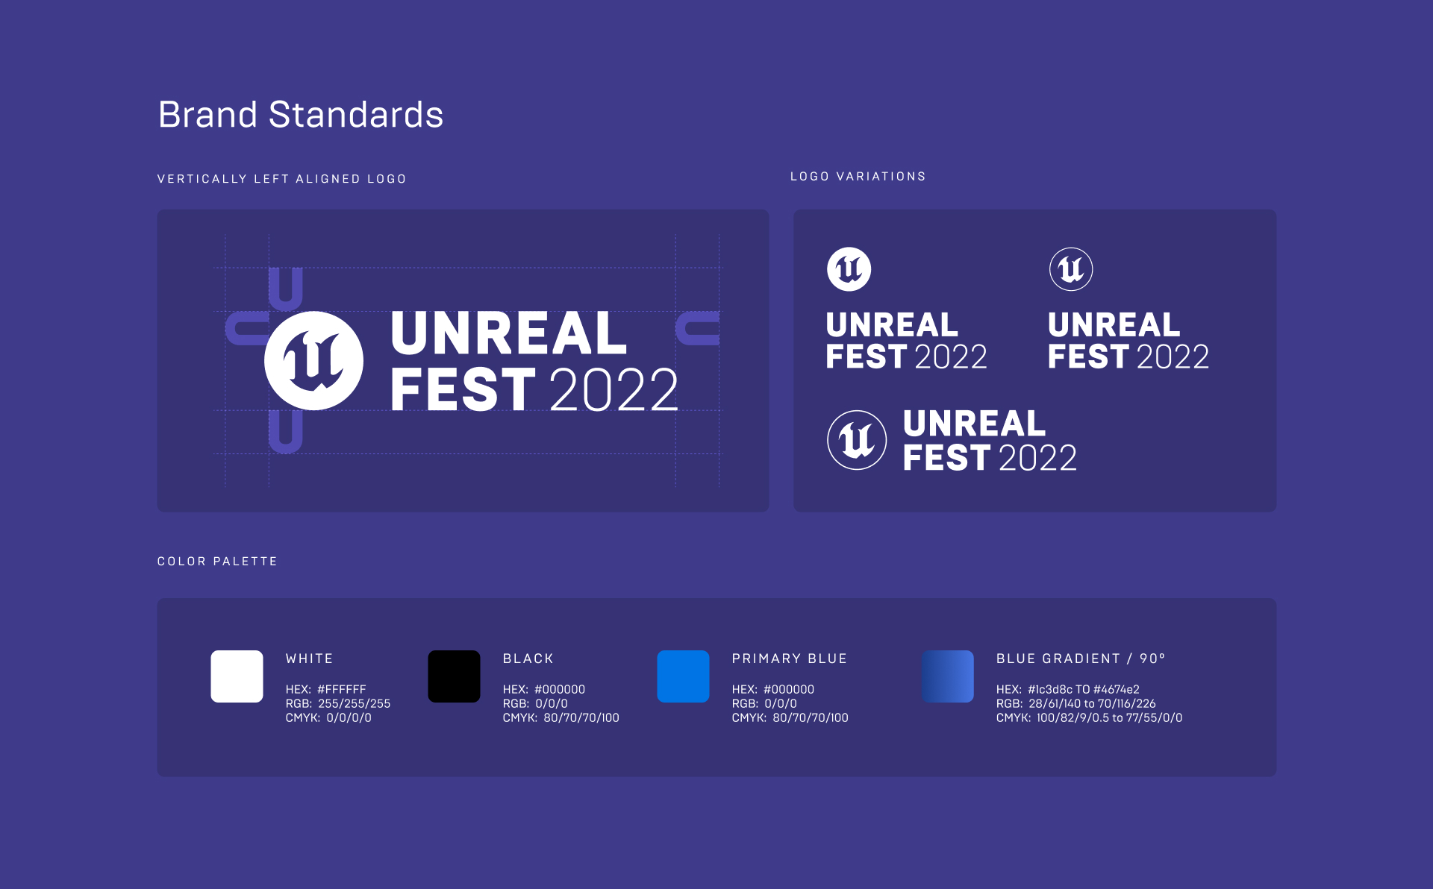Viewport: 1433px width, 889px height.
Task: Click the Logo Variations label
Action: [x=858, y=177]
